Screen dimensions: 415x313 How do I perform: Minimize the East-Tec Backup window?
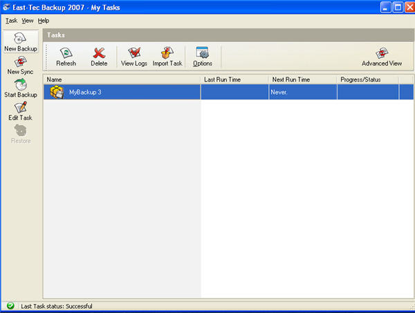click(386, 8)
